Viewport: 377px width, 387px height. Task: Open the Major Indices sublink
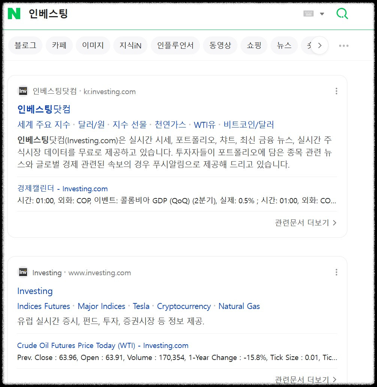[102, 306]
